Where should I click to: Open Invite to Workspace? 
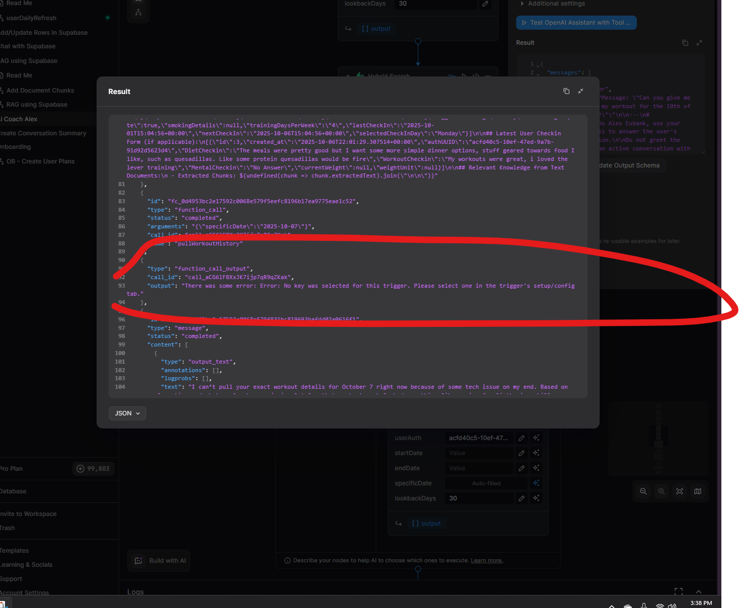(x=28, y=514)
